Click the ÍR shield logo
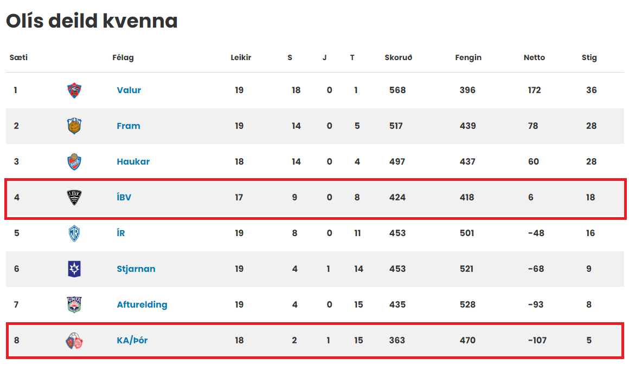Image resolution: width=629 pixels, height=365 pixels. tap(74, 233)
